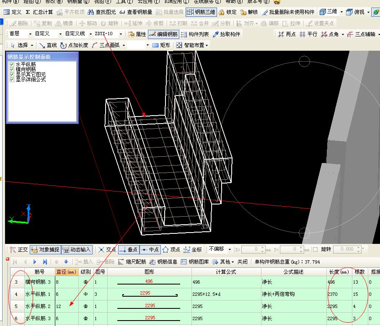Image resolution: width=380 pixels, height=326 pixels.
Task: Select 直线 line drawing tool
Action: pos(48,45)
